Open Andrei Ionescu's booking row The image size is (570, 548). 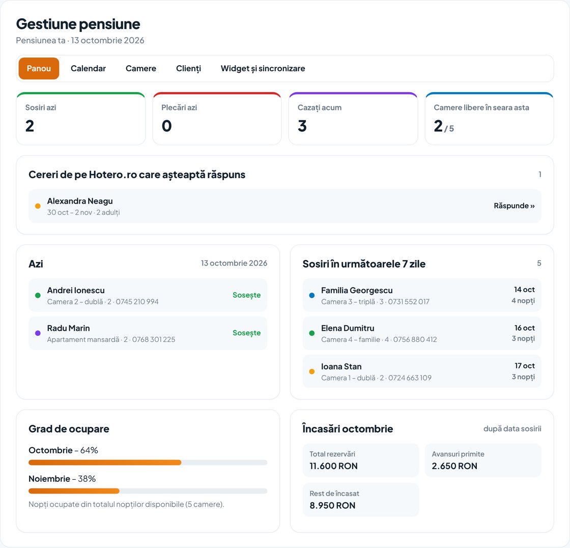coord(148,295)
